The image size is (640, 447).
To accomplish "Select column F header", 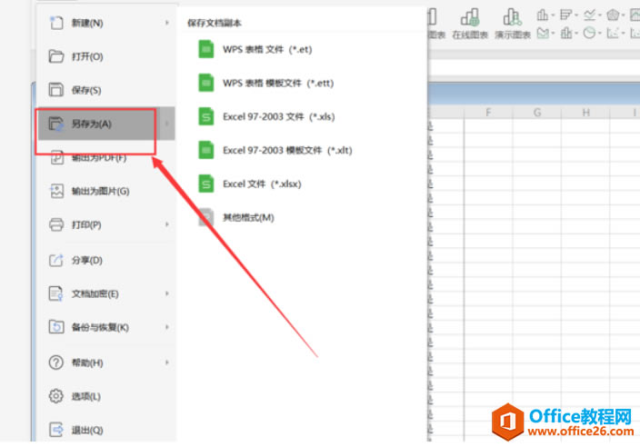I will pyautogui.click(x=488, y=112).
